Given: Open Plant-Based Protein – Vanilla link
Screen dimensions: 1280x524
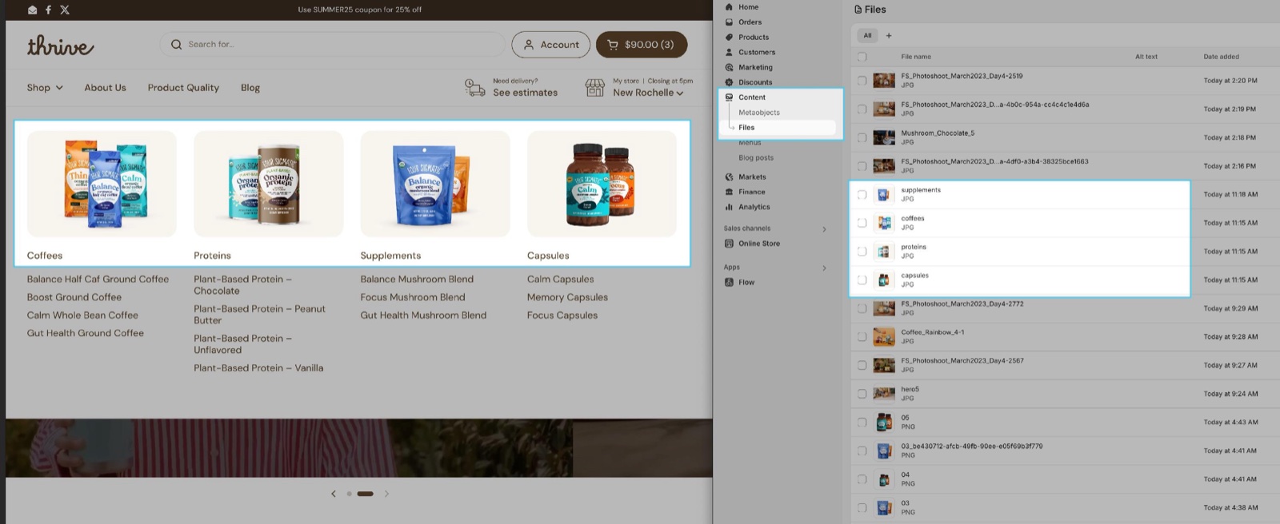Looking at the screenshot, I should pos(258,368).
